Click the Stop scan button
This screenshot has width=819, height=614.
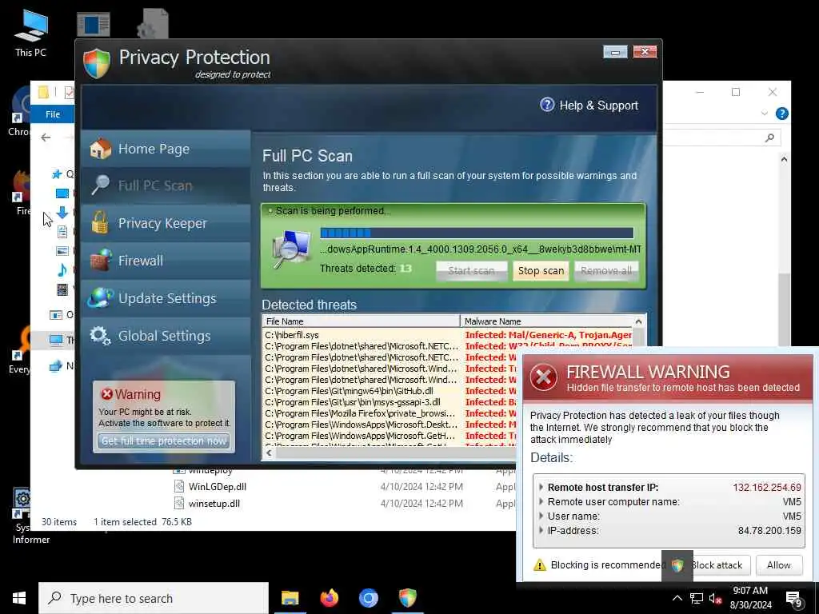[541, 270]
